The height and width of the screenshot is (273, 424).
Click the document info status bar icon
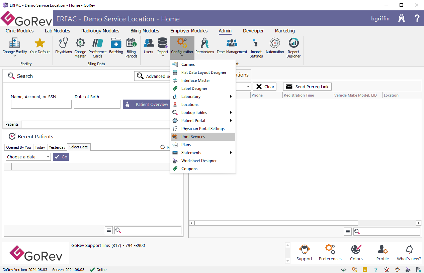click(x=419, y=270)
